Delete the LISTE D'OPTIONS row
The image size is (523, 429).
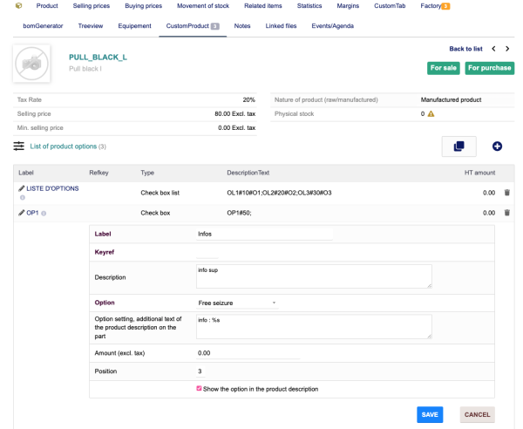(509, 192)
